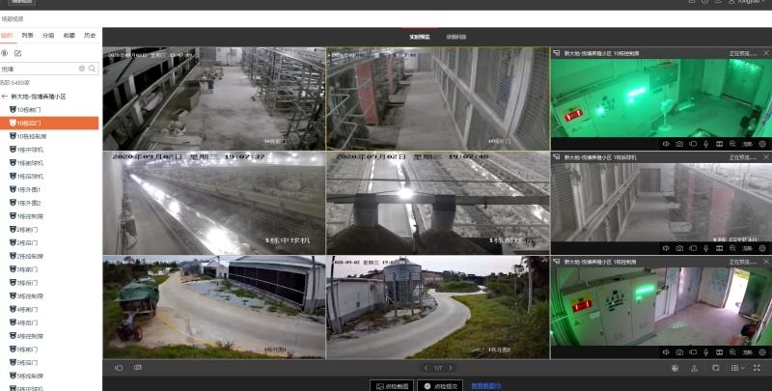
Task: Select the 1栋中球机 poultry house video
Action: 214,203
